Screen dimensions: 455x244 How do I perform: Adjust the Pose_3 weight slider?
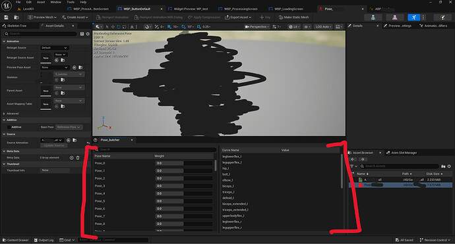click(x=184, y=186)
